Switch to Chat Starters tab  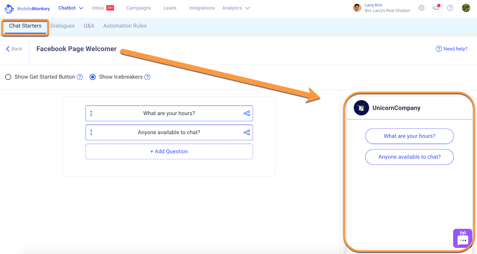tap(25, 26)
